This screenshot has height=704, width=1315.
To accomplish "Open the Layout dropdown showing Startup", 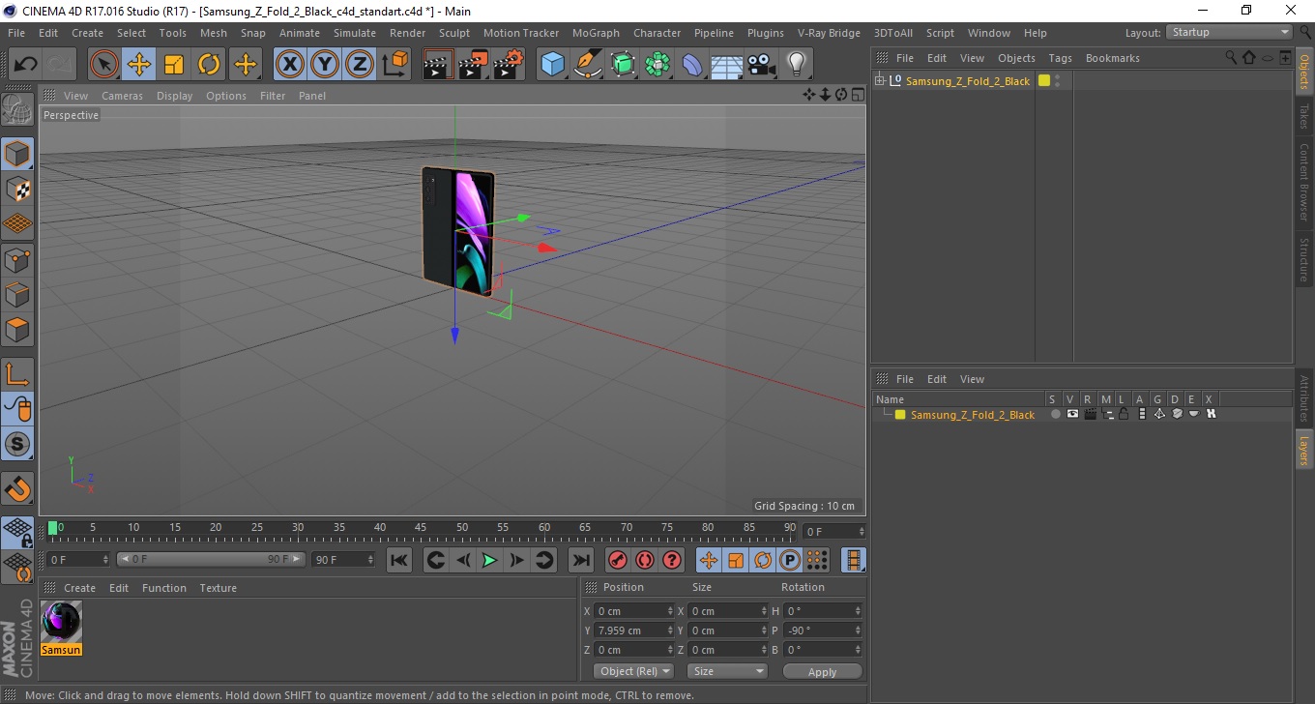I will [1230, 32].
